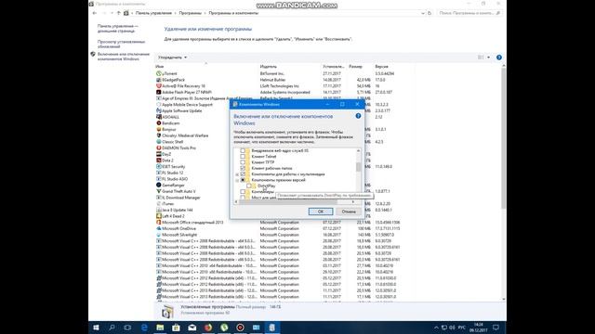Open view installed updates link
The height and width of the screenshot is (334, 595).
click(121, 44)
